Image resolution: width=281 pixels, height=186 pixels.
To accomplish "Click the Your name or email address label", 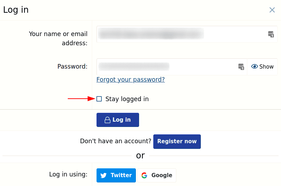I will click(x=58, y=39).
